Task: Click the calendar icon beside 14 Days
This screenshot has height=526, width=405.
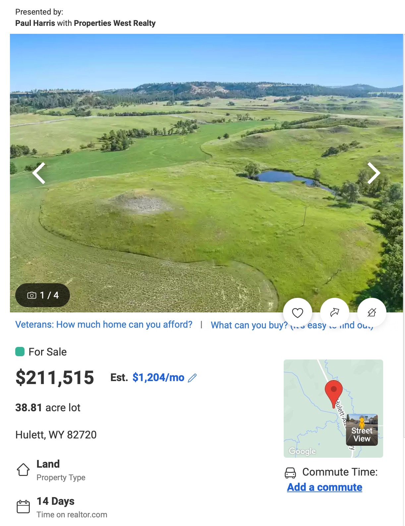Action: point(23,507)
